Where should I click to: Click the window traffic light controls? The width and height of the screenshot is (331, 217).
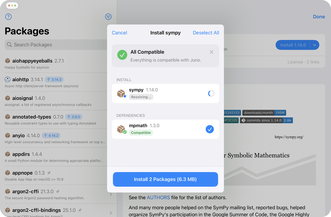(12, 6)
